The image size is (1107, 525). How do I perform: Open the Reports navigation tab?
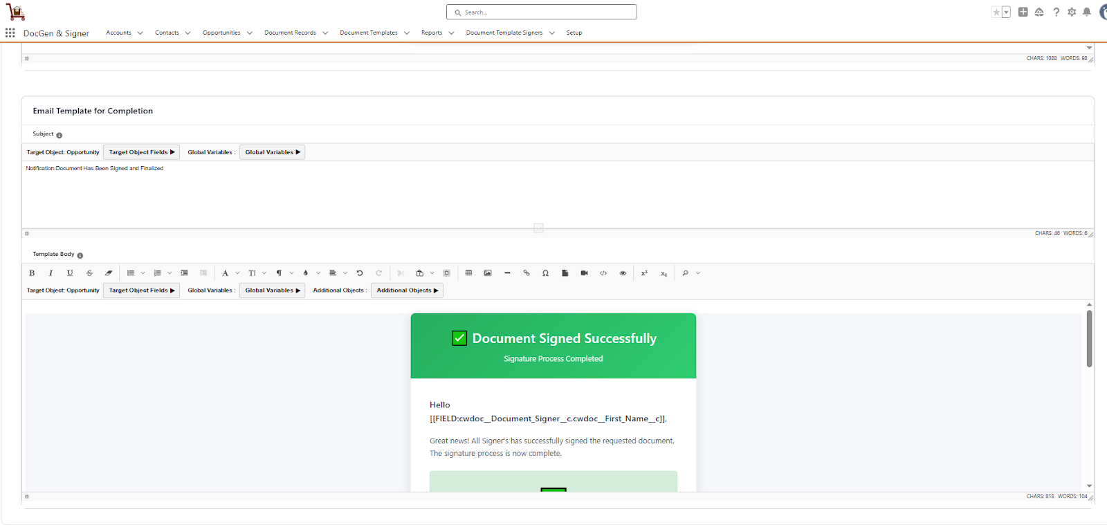click(x=431, y=33)
